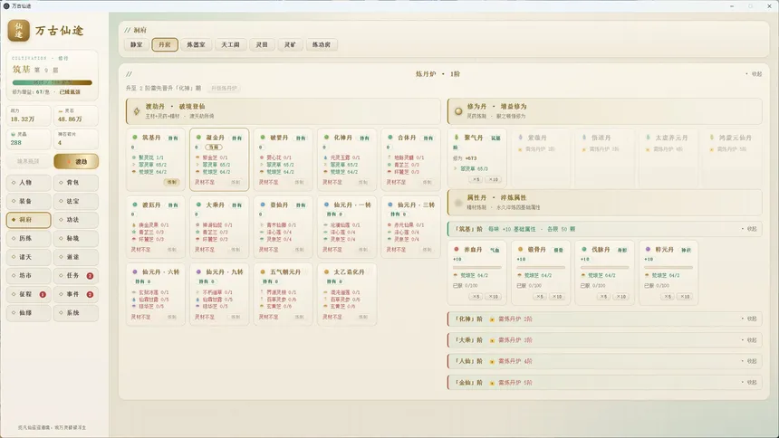
Task: Click the blue dot icon on 仙元丹·三转 card
Action: point(390,205)
